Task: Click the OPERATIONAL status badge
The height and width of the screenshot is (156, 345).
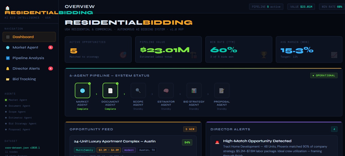Action: pos(324,76)
